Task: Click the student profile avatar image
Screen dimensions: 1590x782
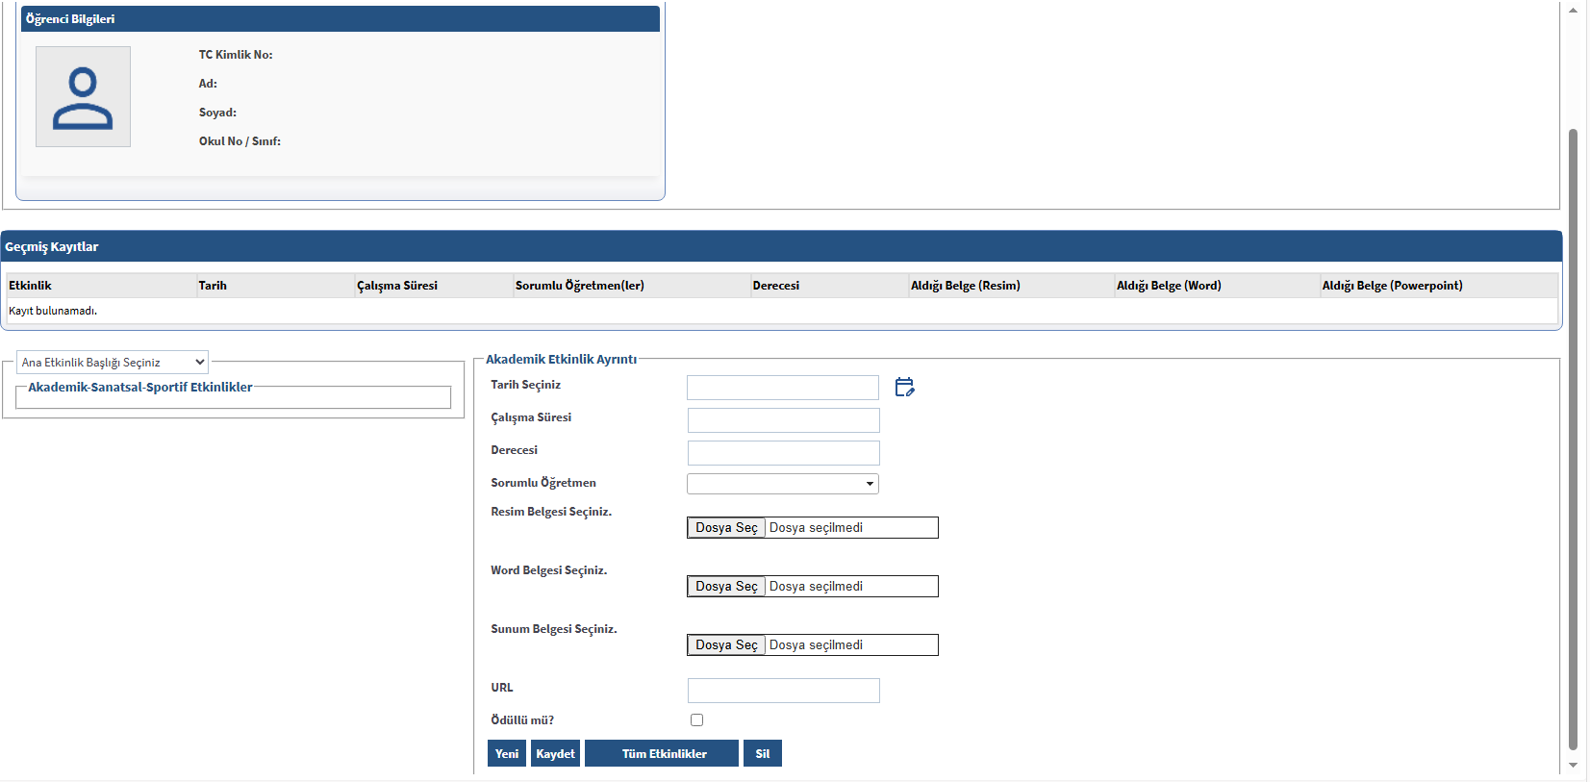Action: [x=83, y=97]
